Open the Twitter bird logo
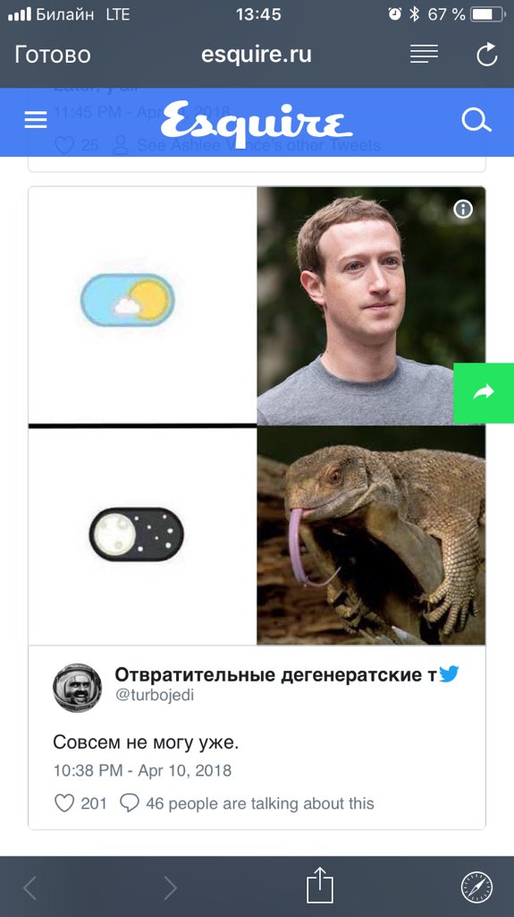514x917 pixels. [449, 674]
